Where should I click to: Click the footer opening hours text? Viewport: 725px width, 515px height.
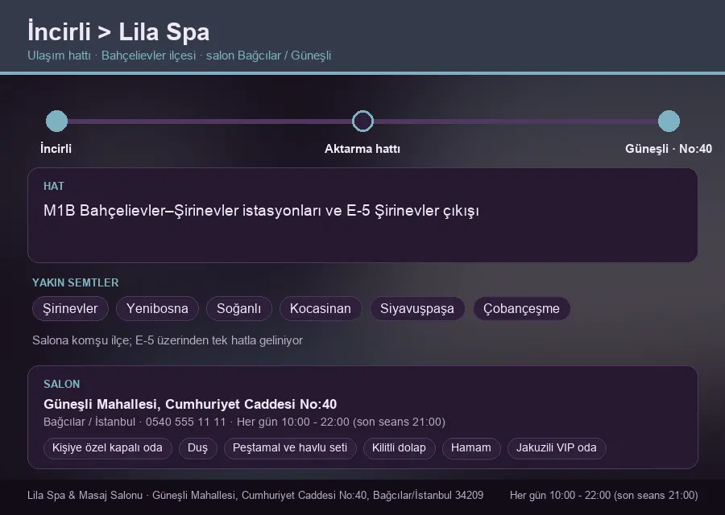[x=604, y=496]
